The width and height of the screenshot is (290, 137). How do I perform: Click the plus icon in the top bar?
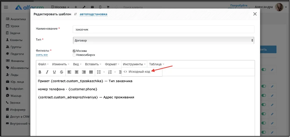coord(75,7)
